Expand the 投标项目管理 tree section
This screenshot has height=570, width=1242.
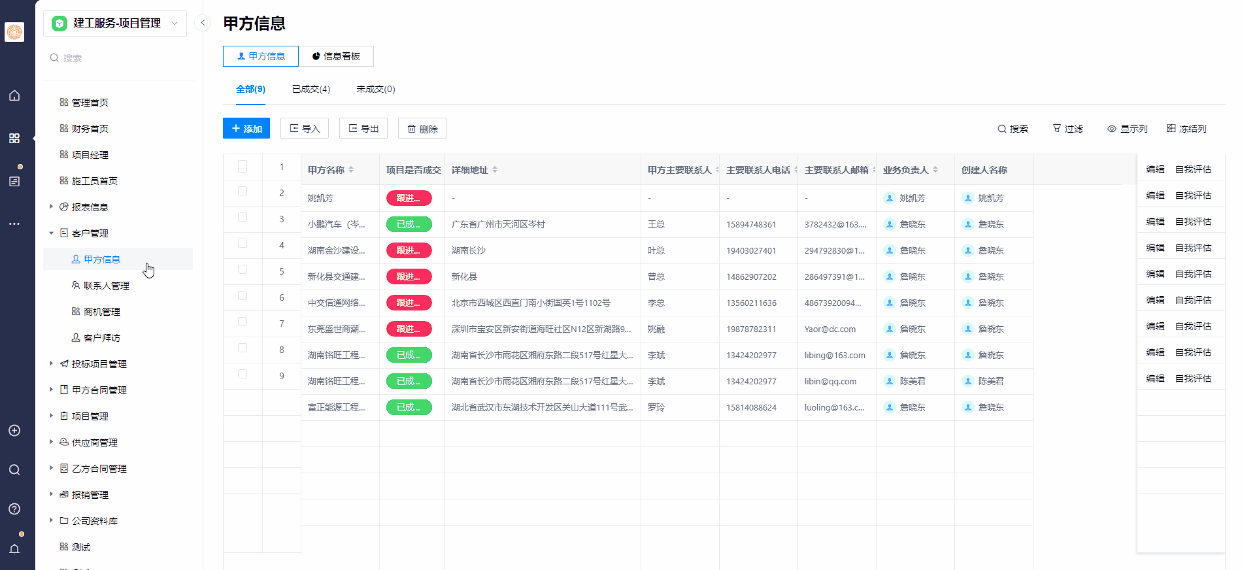[52, 363]
